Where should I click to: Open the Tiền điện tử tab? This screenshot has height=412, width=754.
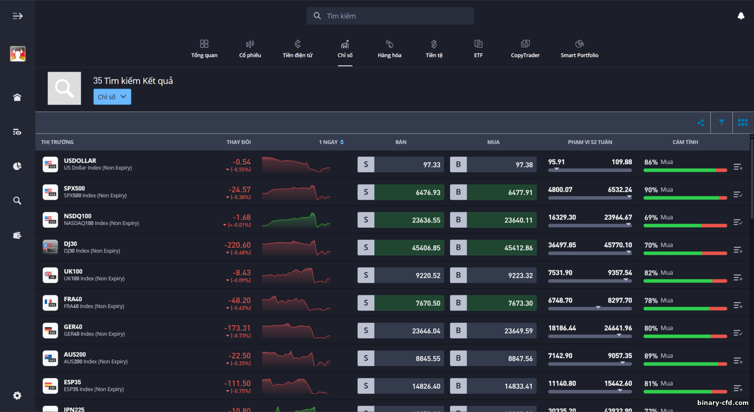click(298, 49)
